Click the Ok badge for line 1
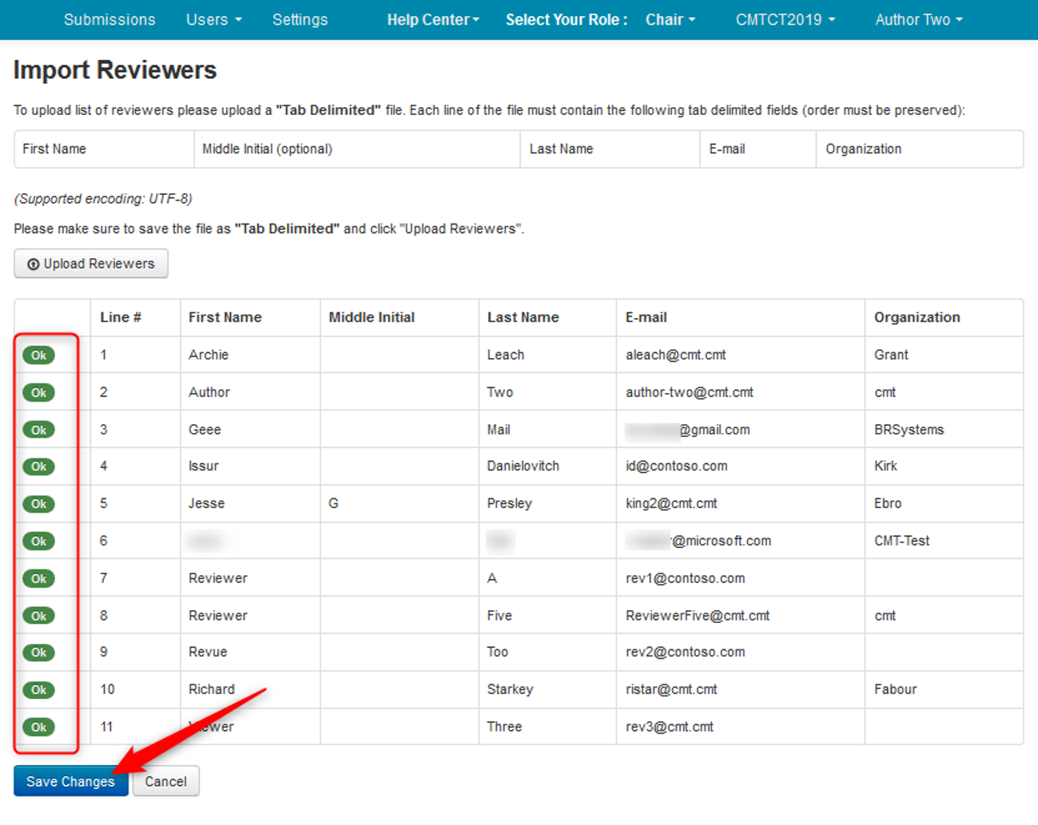The image size is (1038, 825). pos(38,355)
